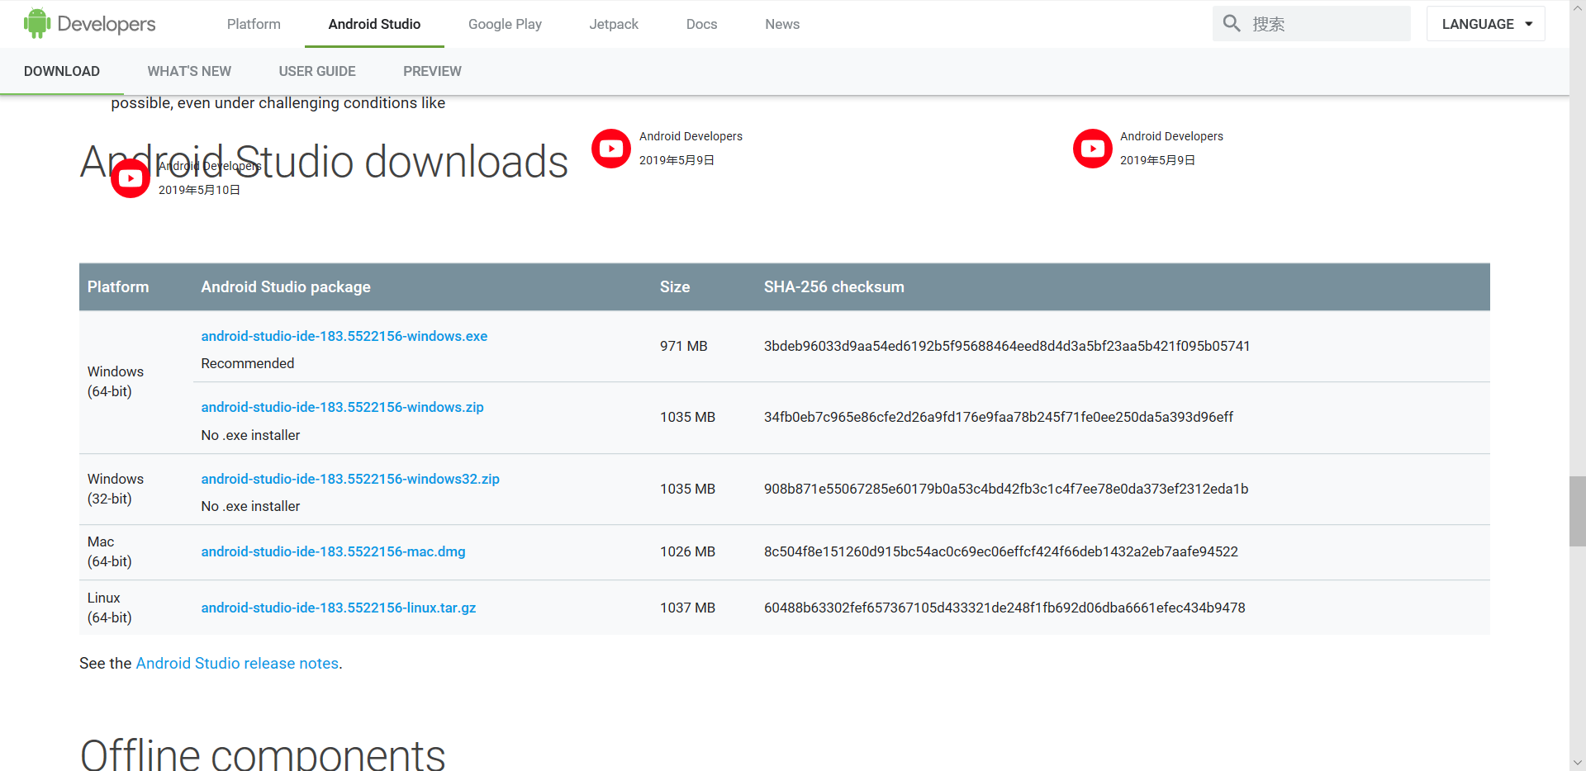Open the Docs tab

(x=701, y=24)
